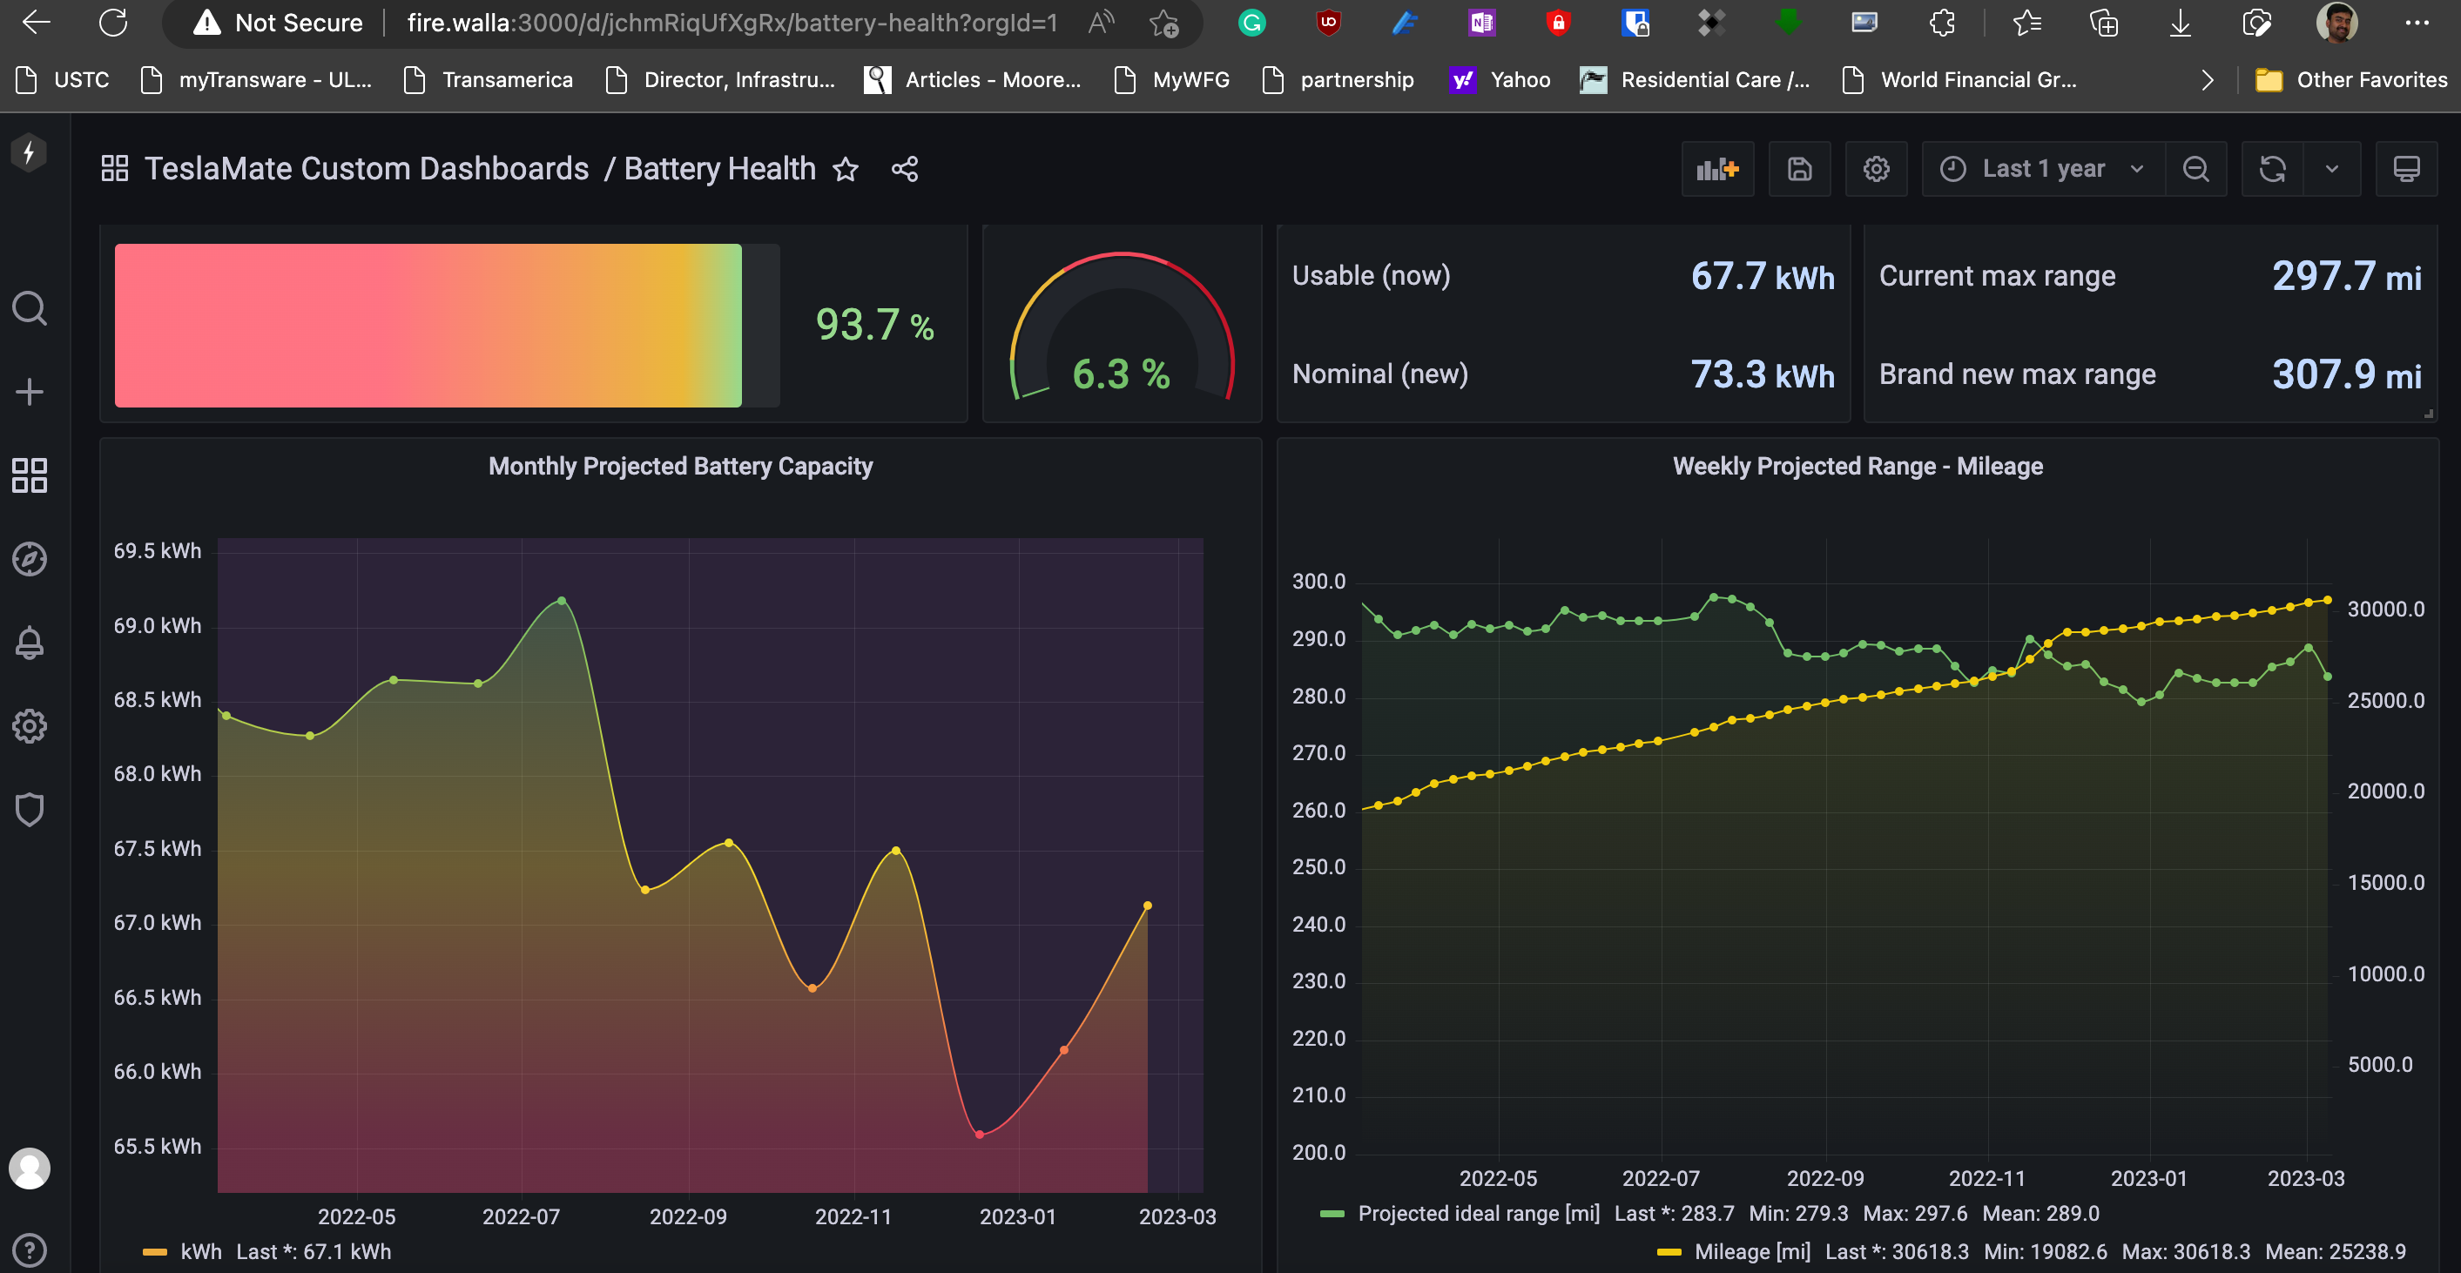Expand the bookmarks overflow chevron
Viewport: 2461px width, 1273px height.
(x=2207, y=80)
